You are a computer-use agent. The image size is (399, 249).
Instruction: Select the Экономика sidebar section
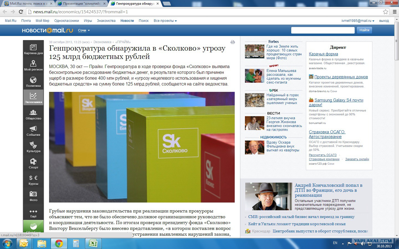click(x=33, y=97)
